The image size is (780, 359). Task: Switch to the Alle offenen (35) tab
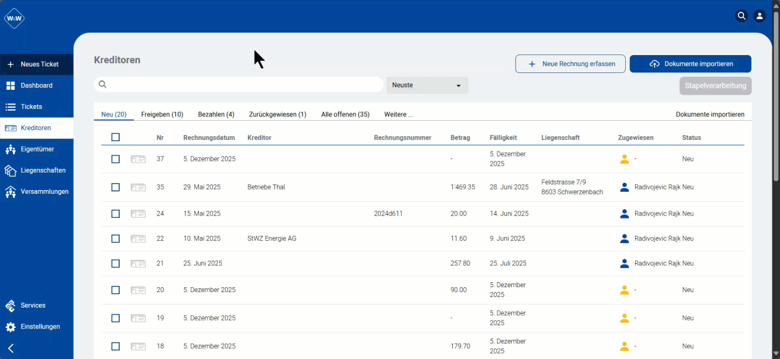[x=345, y=115]
